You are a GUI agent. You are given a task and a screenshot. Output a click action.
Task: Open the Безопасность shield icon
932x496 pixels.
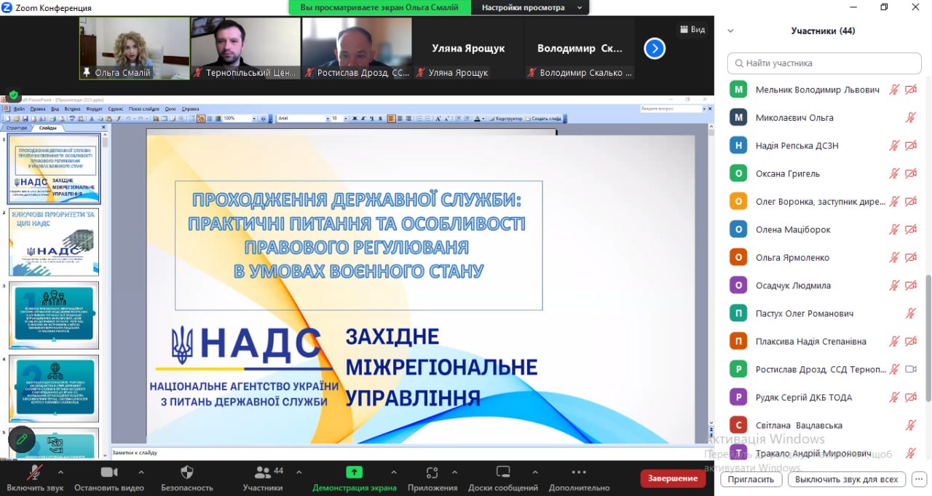187,472
